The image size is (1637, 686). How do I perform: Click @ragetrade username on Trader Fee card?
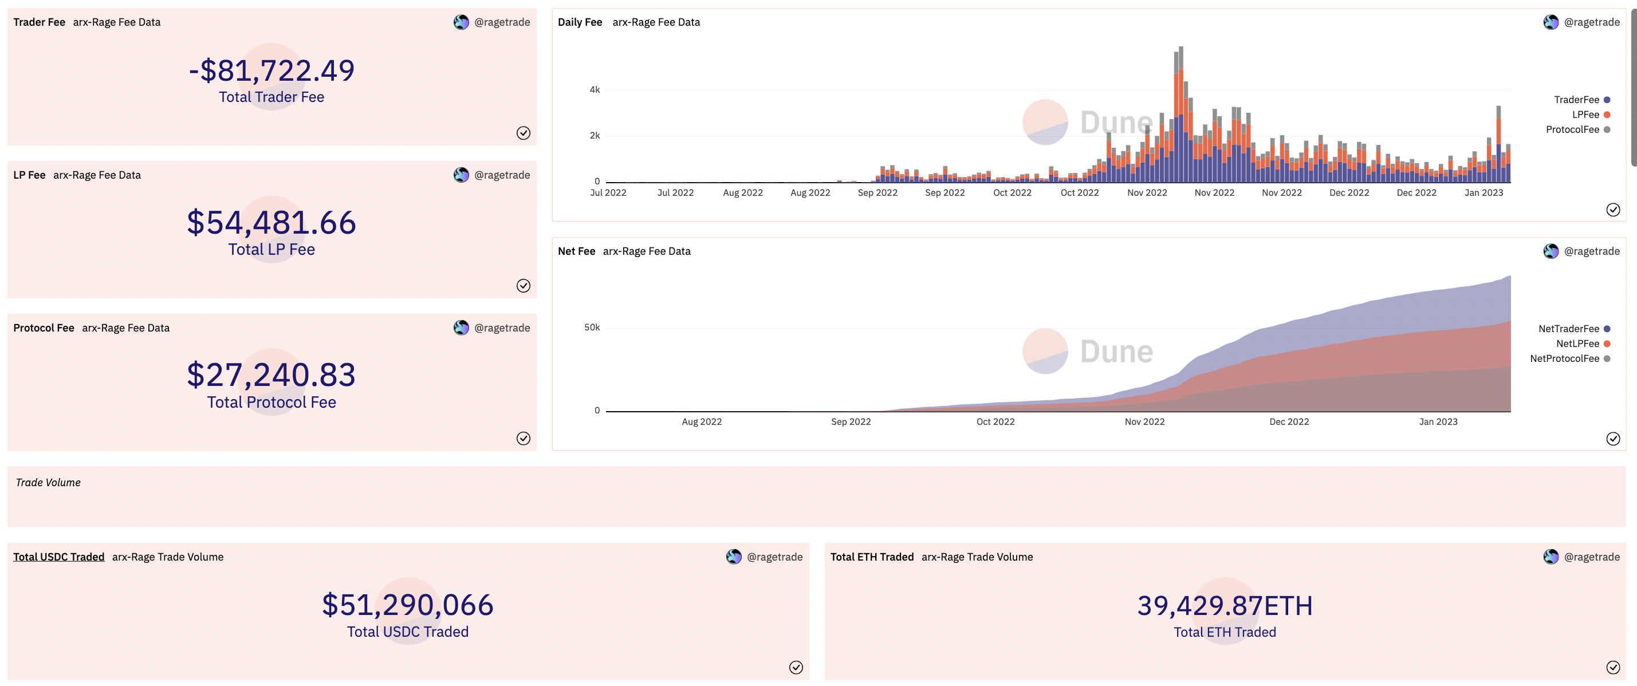(502, 22)
